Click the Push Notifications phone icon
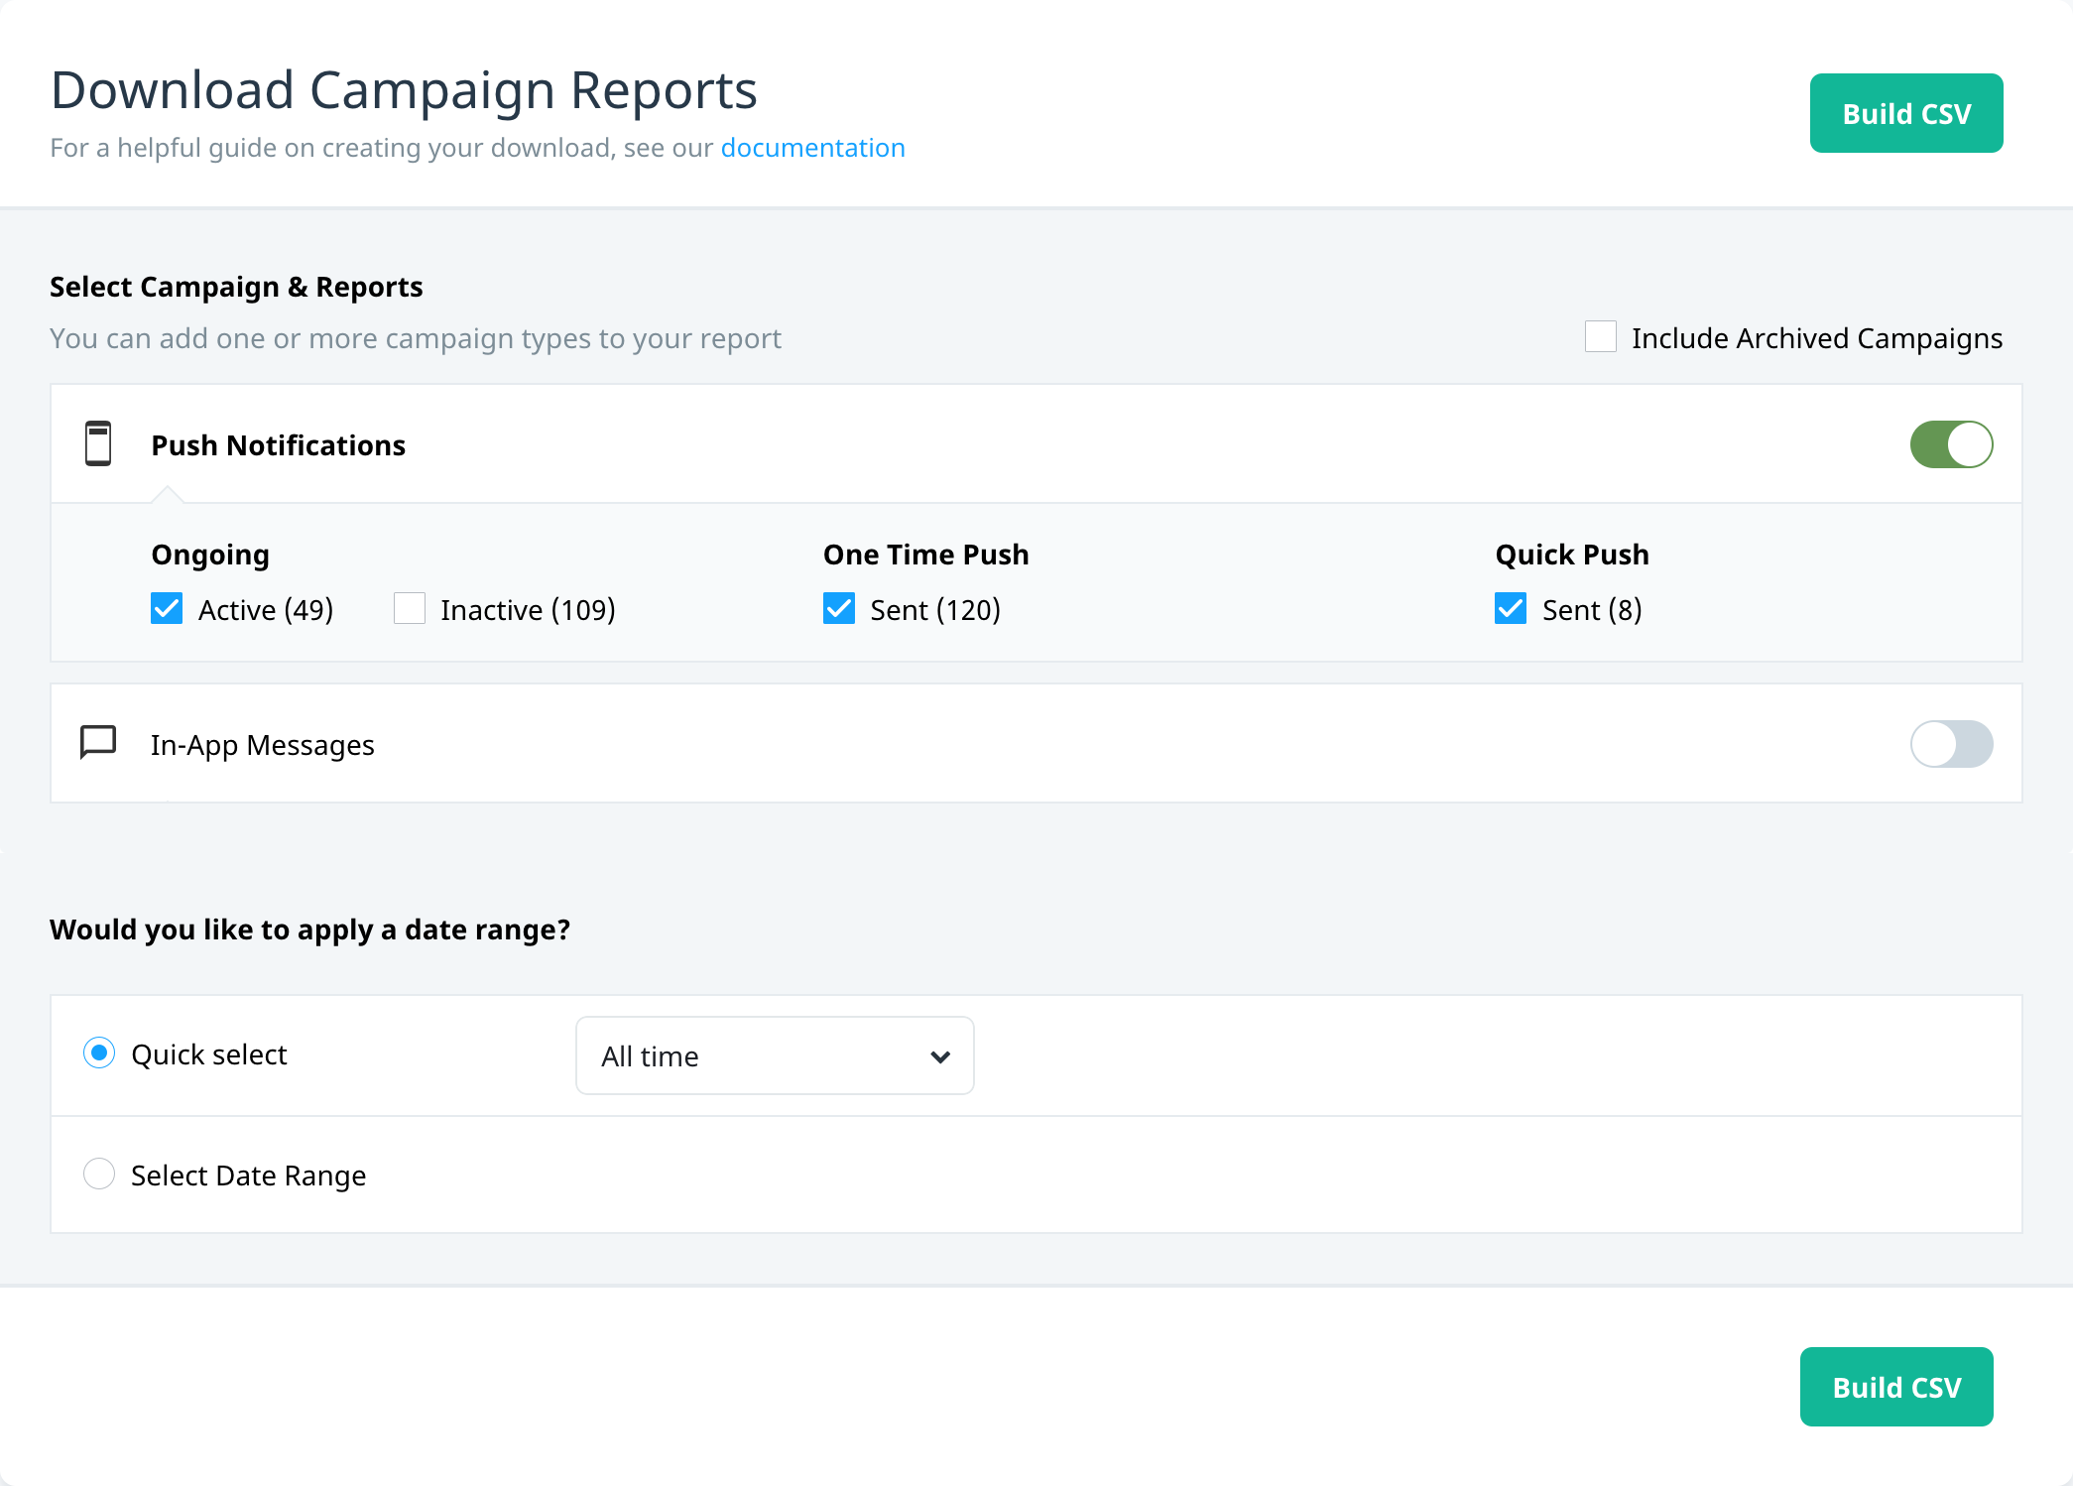 coord(98,443)
